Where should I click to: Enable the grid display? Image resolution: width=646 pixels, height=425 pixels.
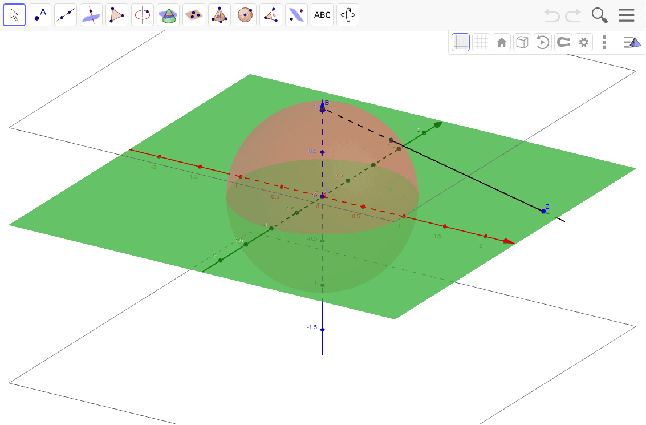point(481,42)
